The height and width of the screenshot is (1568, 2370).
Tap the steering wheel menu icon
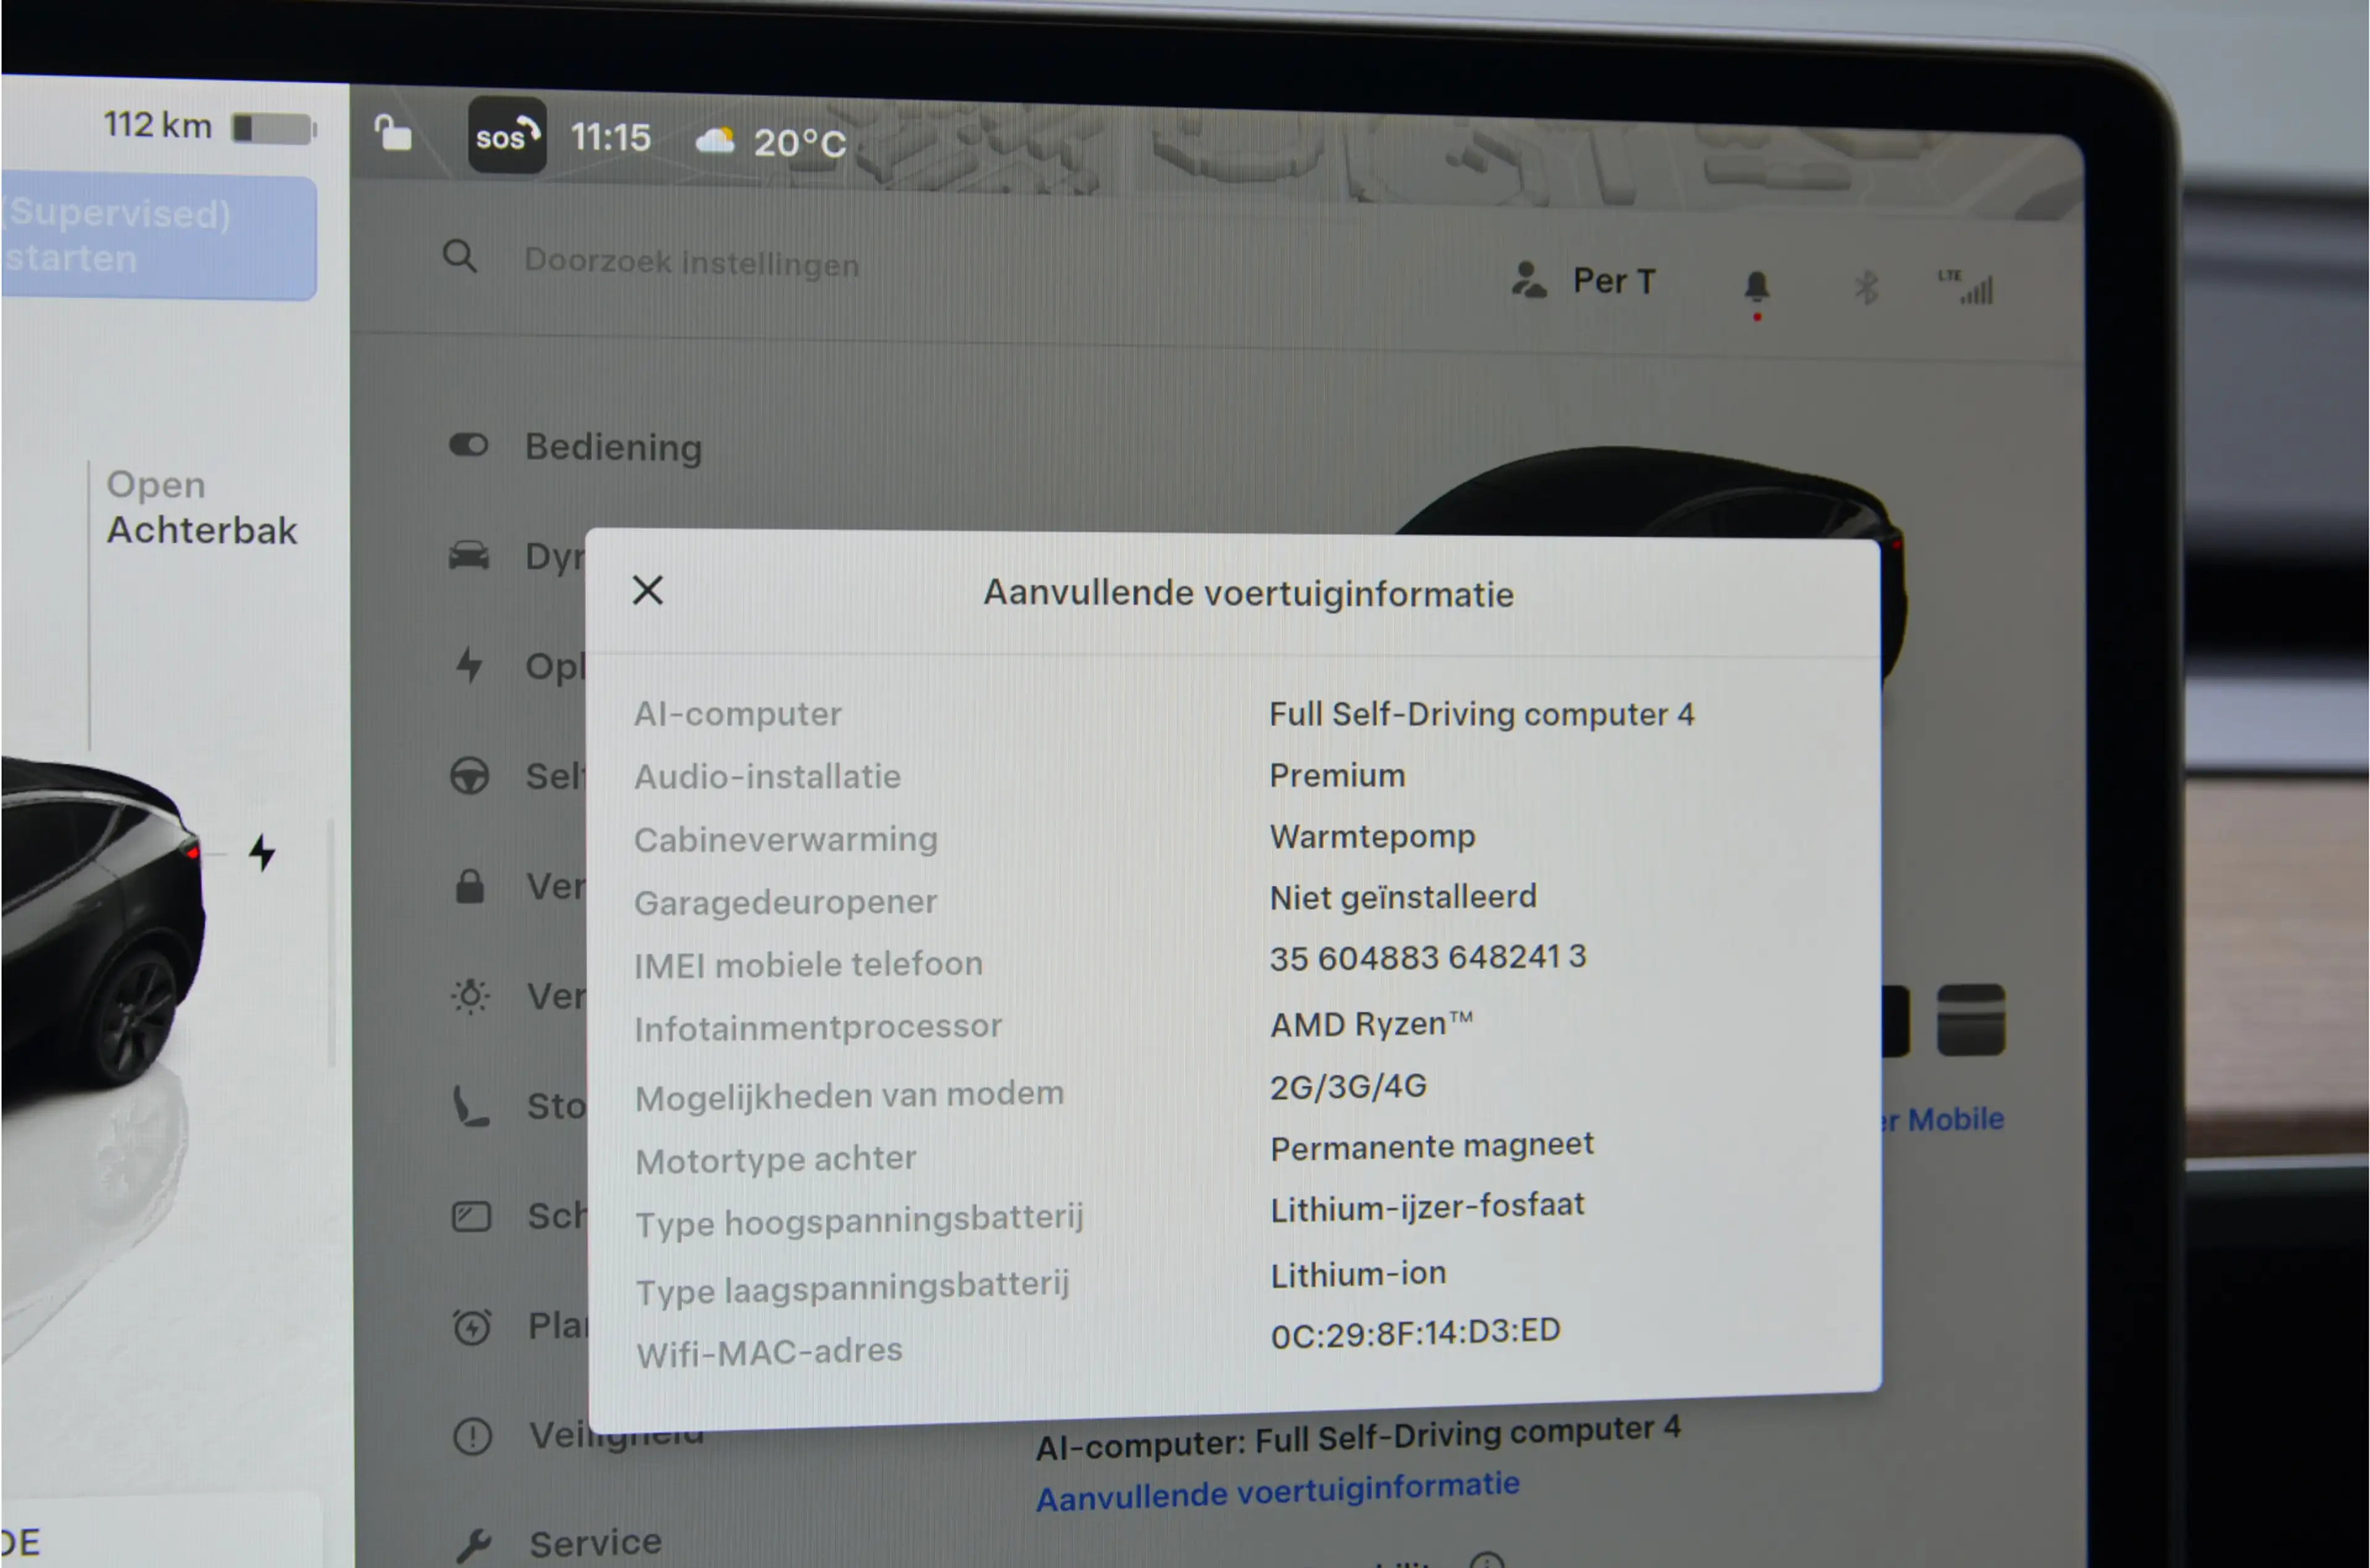click(x=469, y=776)
